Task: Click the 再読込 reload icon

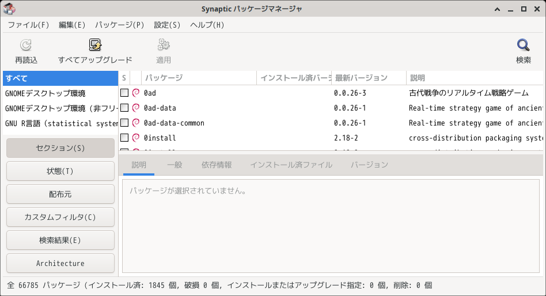Action: click(26, 45)
